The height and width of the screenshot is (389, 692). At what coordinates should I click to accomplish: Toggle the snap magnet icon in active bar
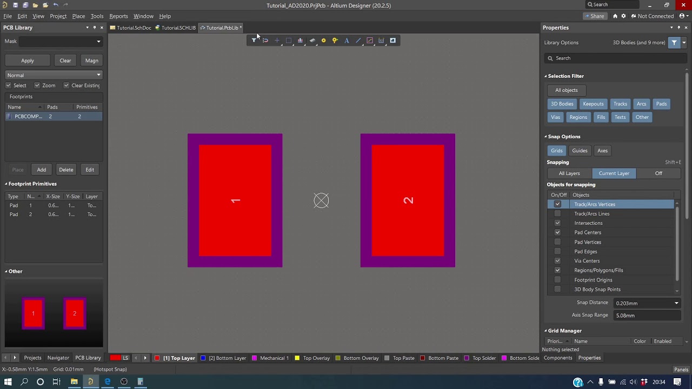[x=265, y=41]
